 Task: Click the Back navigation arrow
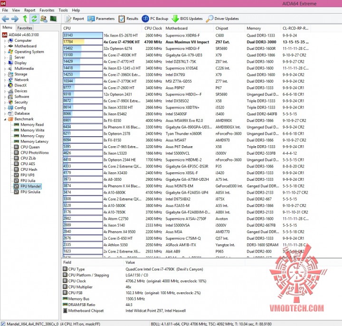click(x=5, y=19)
